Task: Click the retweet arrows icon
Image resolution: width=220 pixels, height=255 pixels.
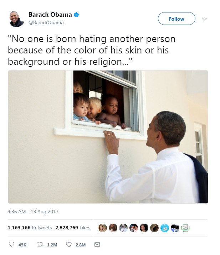Action: pos(40,244)
